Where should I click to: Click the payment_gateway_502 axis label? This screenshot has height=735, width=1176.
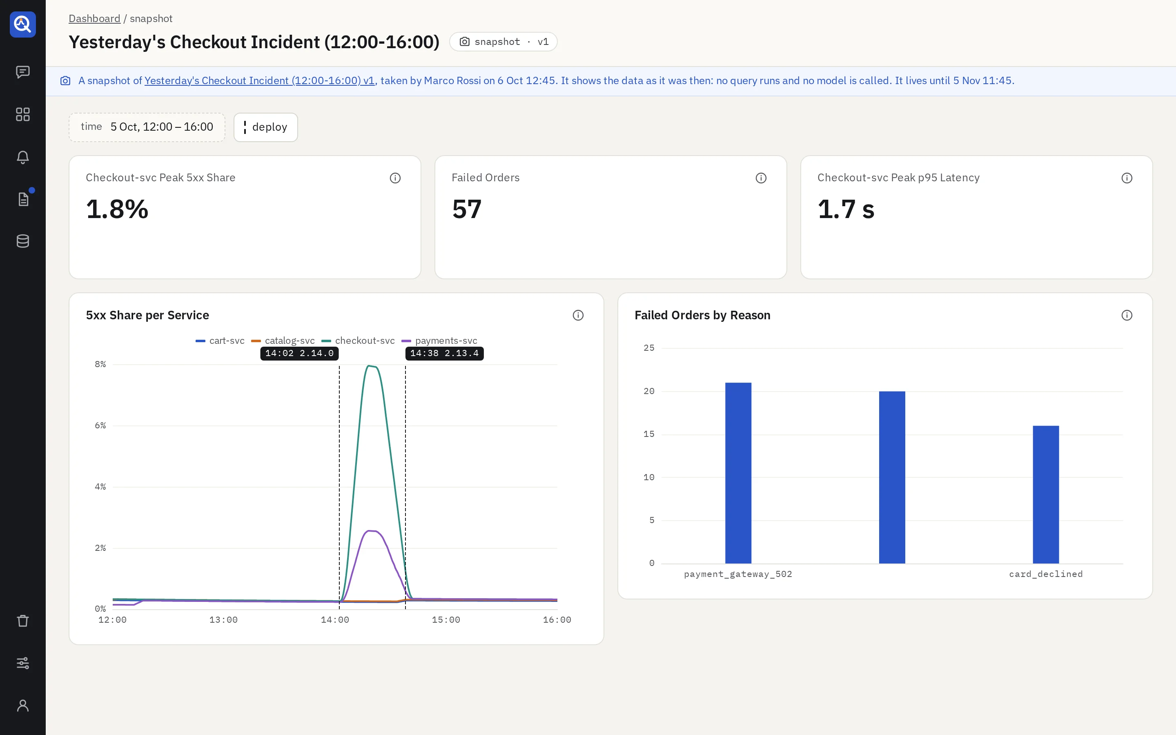[x=738, y=575]
